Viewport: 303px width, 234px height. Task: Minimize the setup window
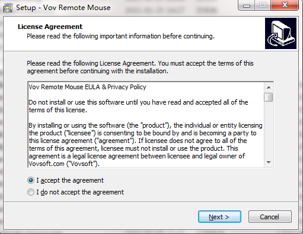[x=247, y=5]
